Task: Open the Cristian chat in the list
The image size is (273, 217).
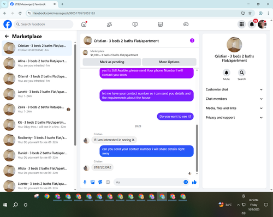Action: click(37, 48)
